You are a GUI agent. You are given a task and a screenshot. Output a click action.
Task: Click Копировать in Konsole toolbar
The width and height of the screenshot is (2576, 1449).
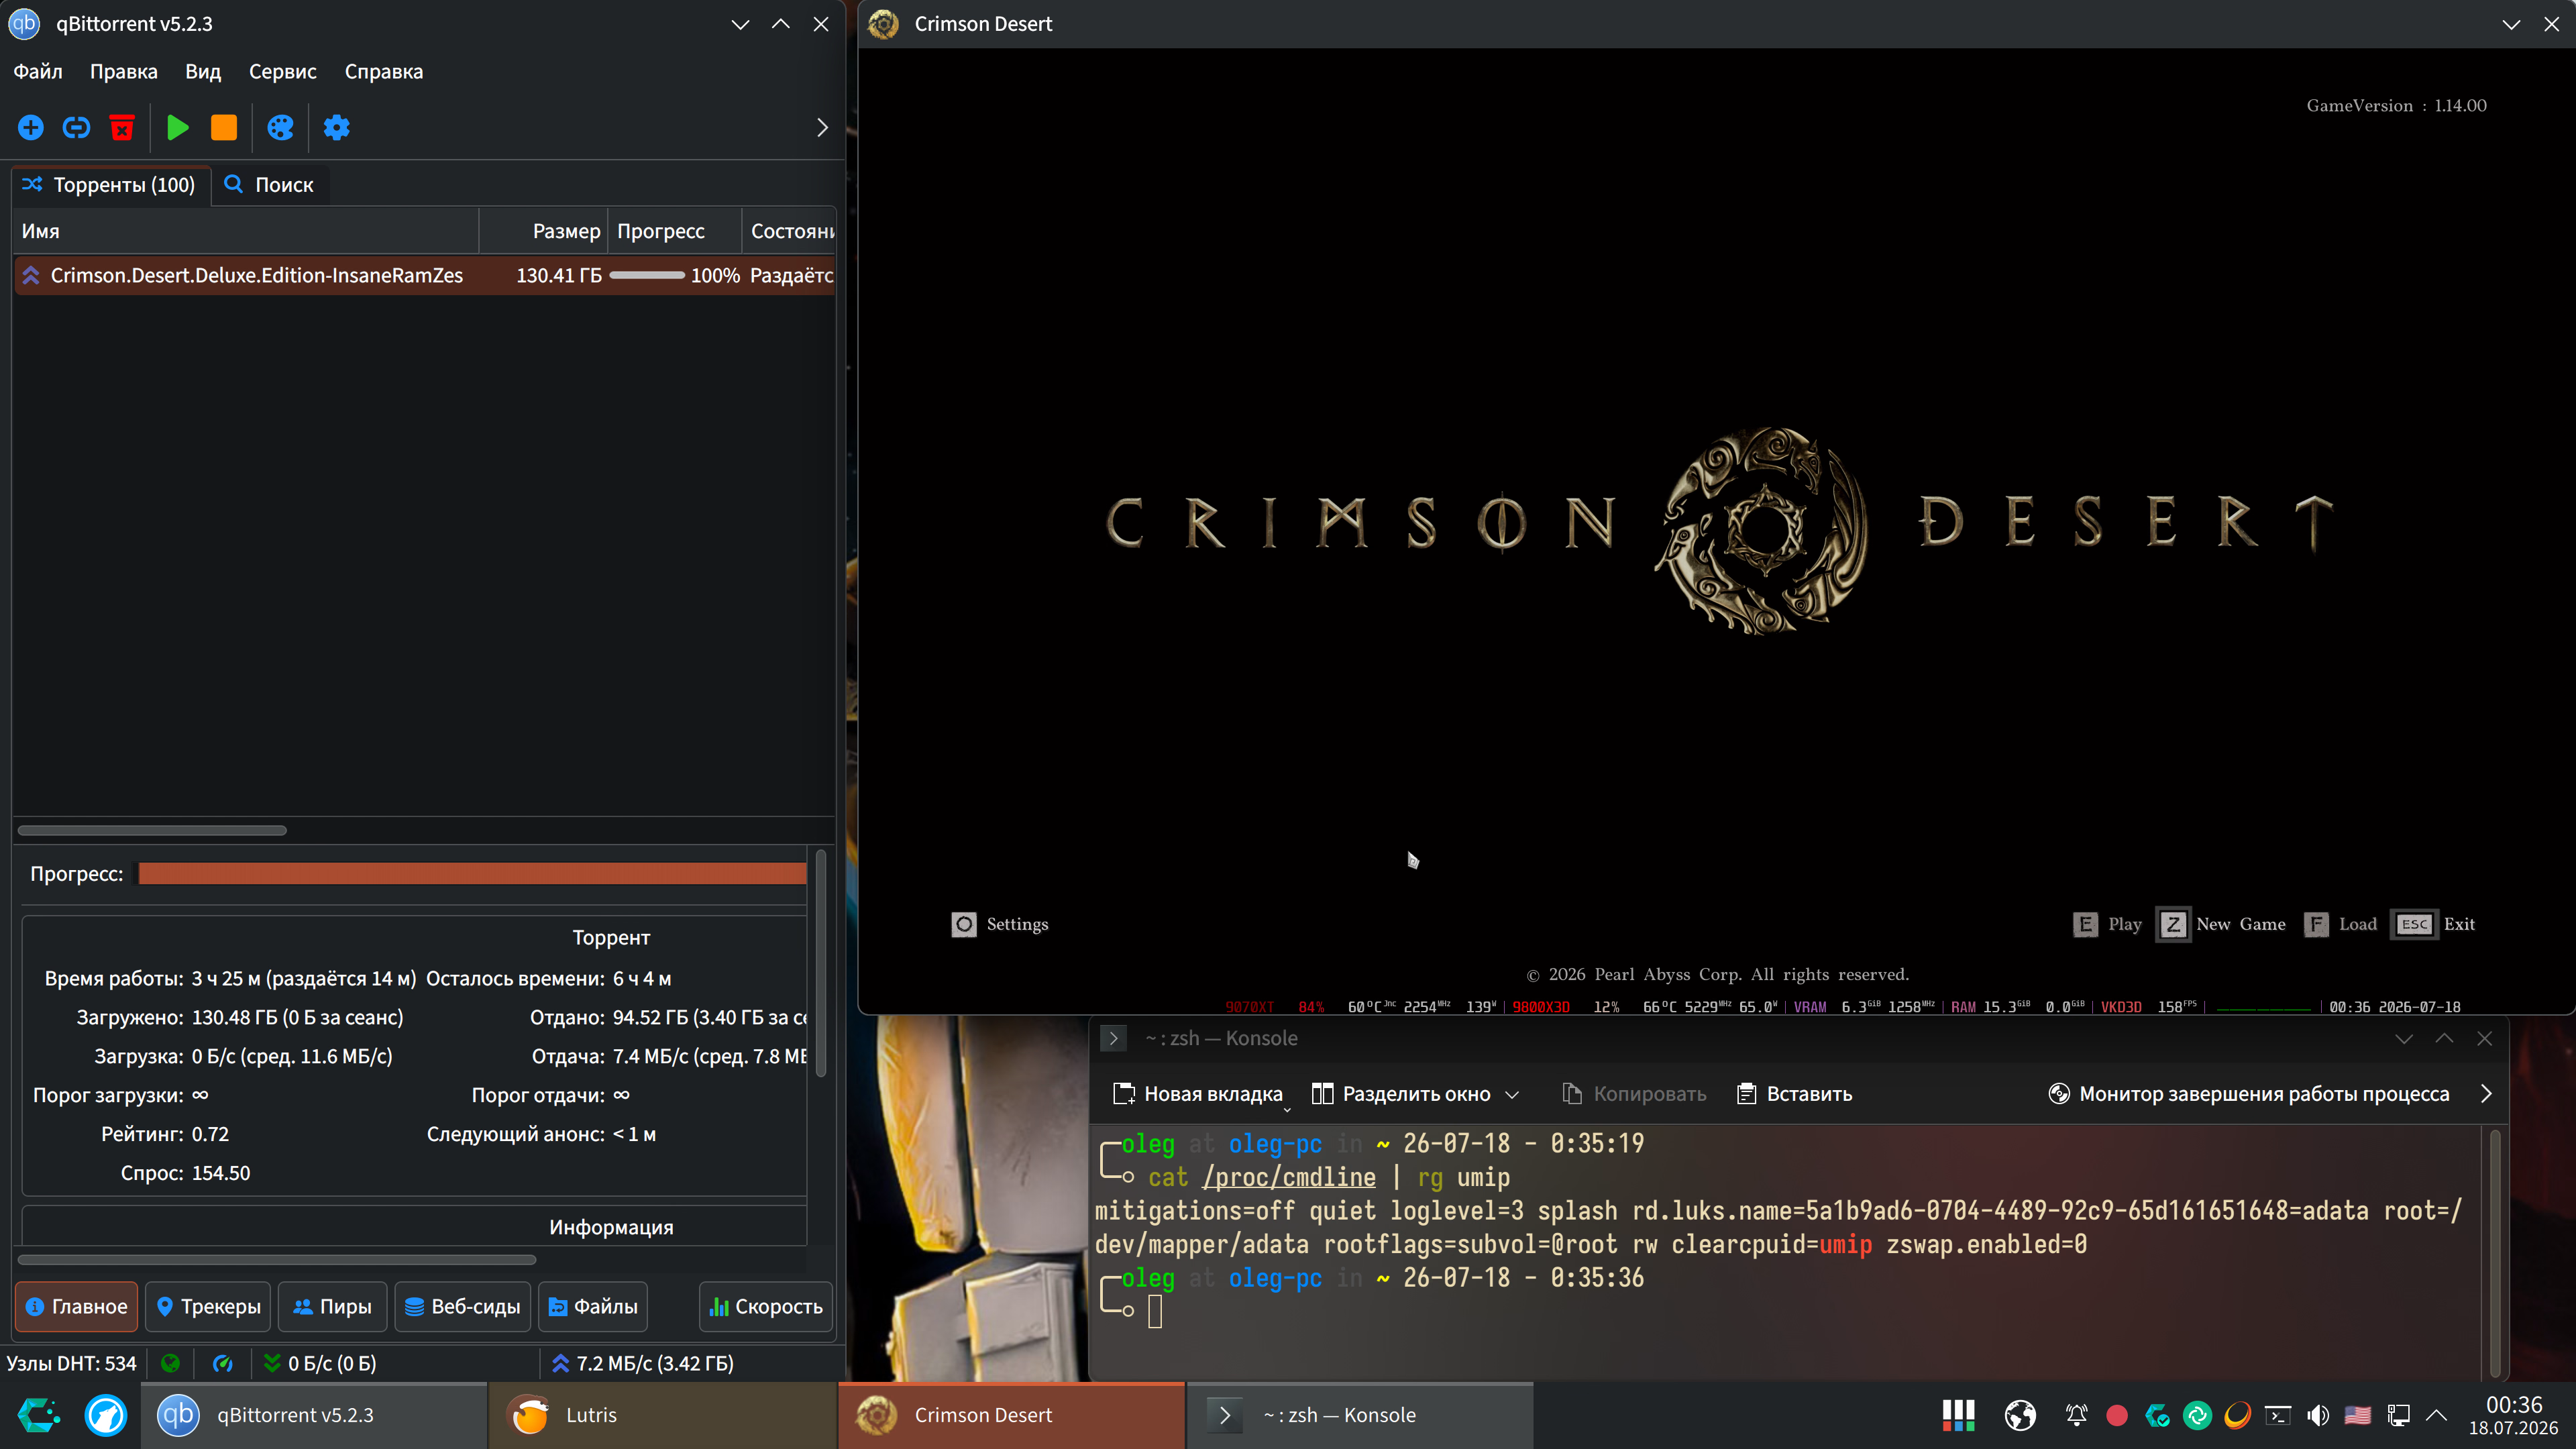1634,1094
